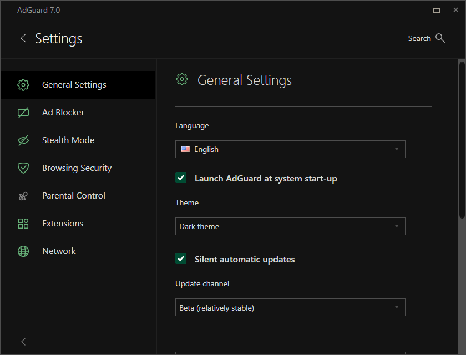Go back using arrow beside Settings title
Image resolution: width=466 pixels, height=355 pixels.
coord(23,38)
